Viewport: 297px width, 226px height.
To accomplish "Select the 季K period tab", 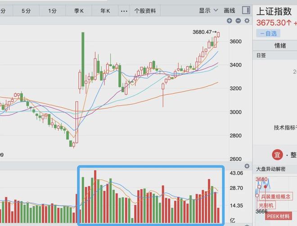I will [79, 11].
